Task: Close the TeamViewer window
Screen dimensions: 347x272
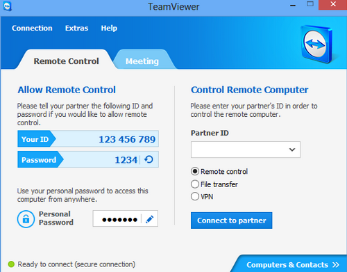Action: (x=333, y=4)
